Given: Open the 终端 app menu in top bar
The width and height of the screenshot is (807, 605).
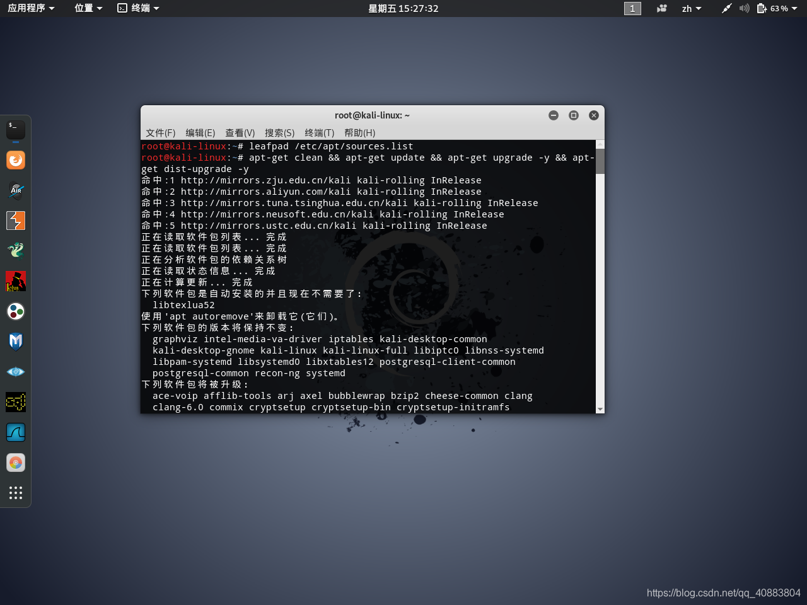Looking at the screenshot, I should click(139, 8).
